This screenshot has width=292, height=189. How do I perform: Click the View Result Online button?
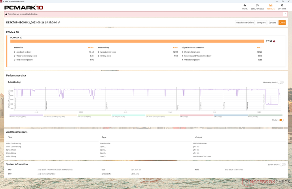tap(245, 23)
